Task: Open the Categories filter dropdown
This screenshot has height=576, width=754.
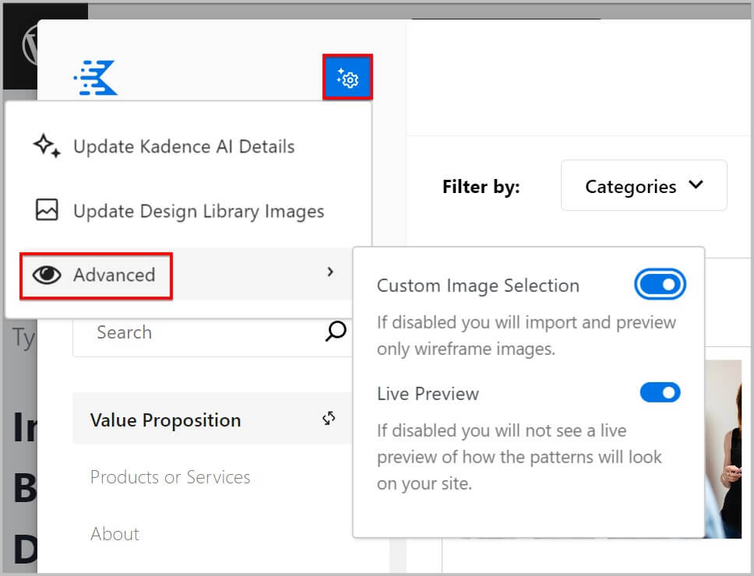Action: click(643, 186)
